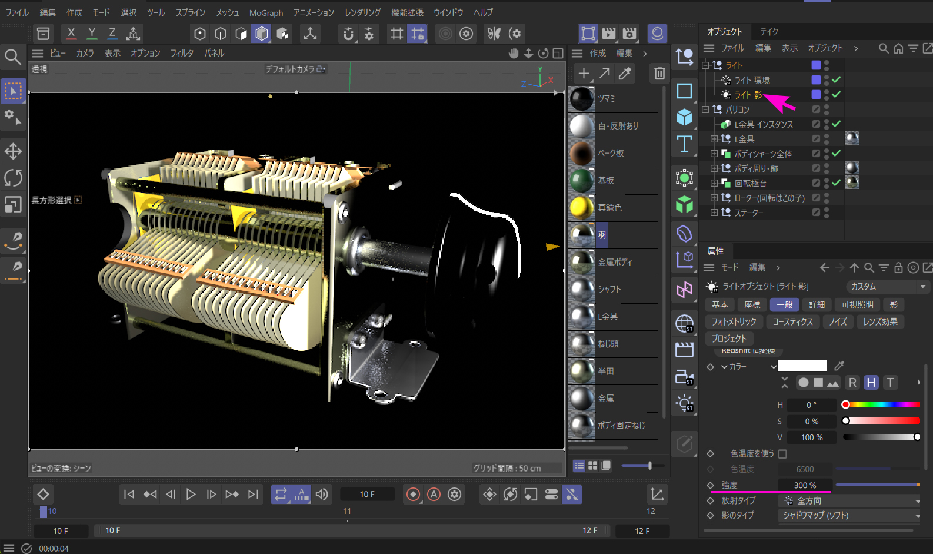Toggle the enable checkmark for ボディシャーシ全体
Image resolution: width=933 pixels, height=554 pixels.
(837, 154)
